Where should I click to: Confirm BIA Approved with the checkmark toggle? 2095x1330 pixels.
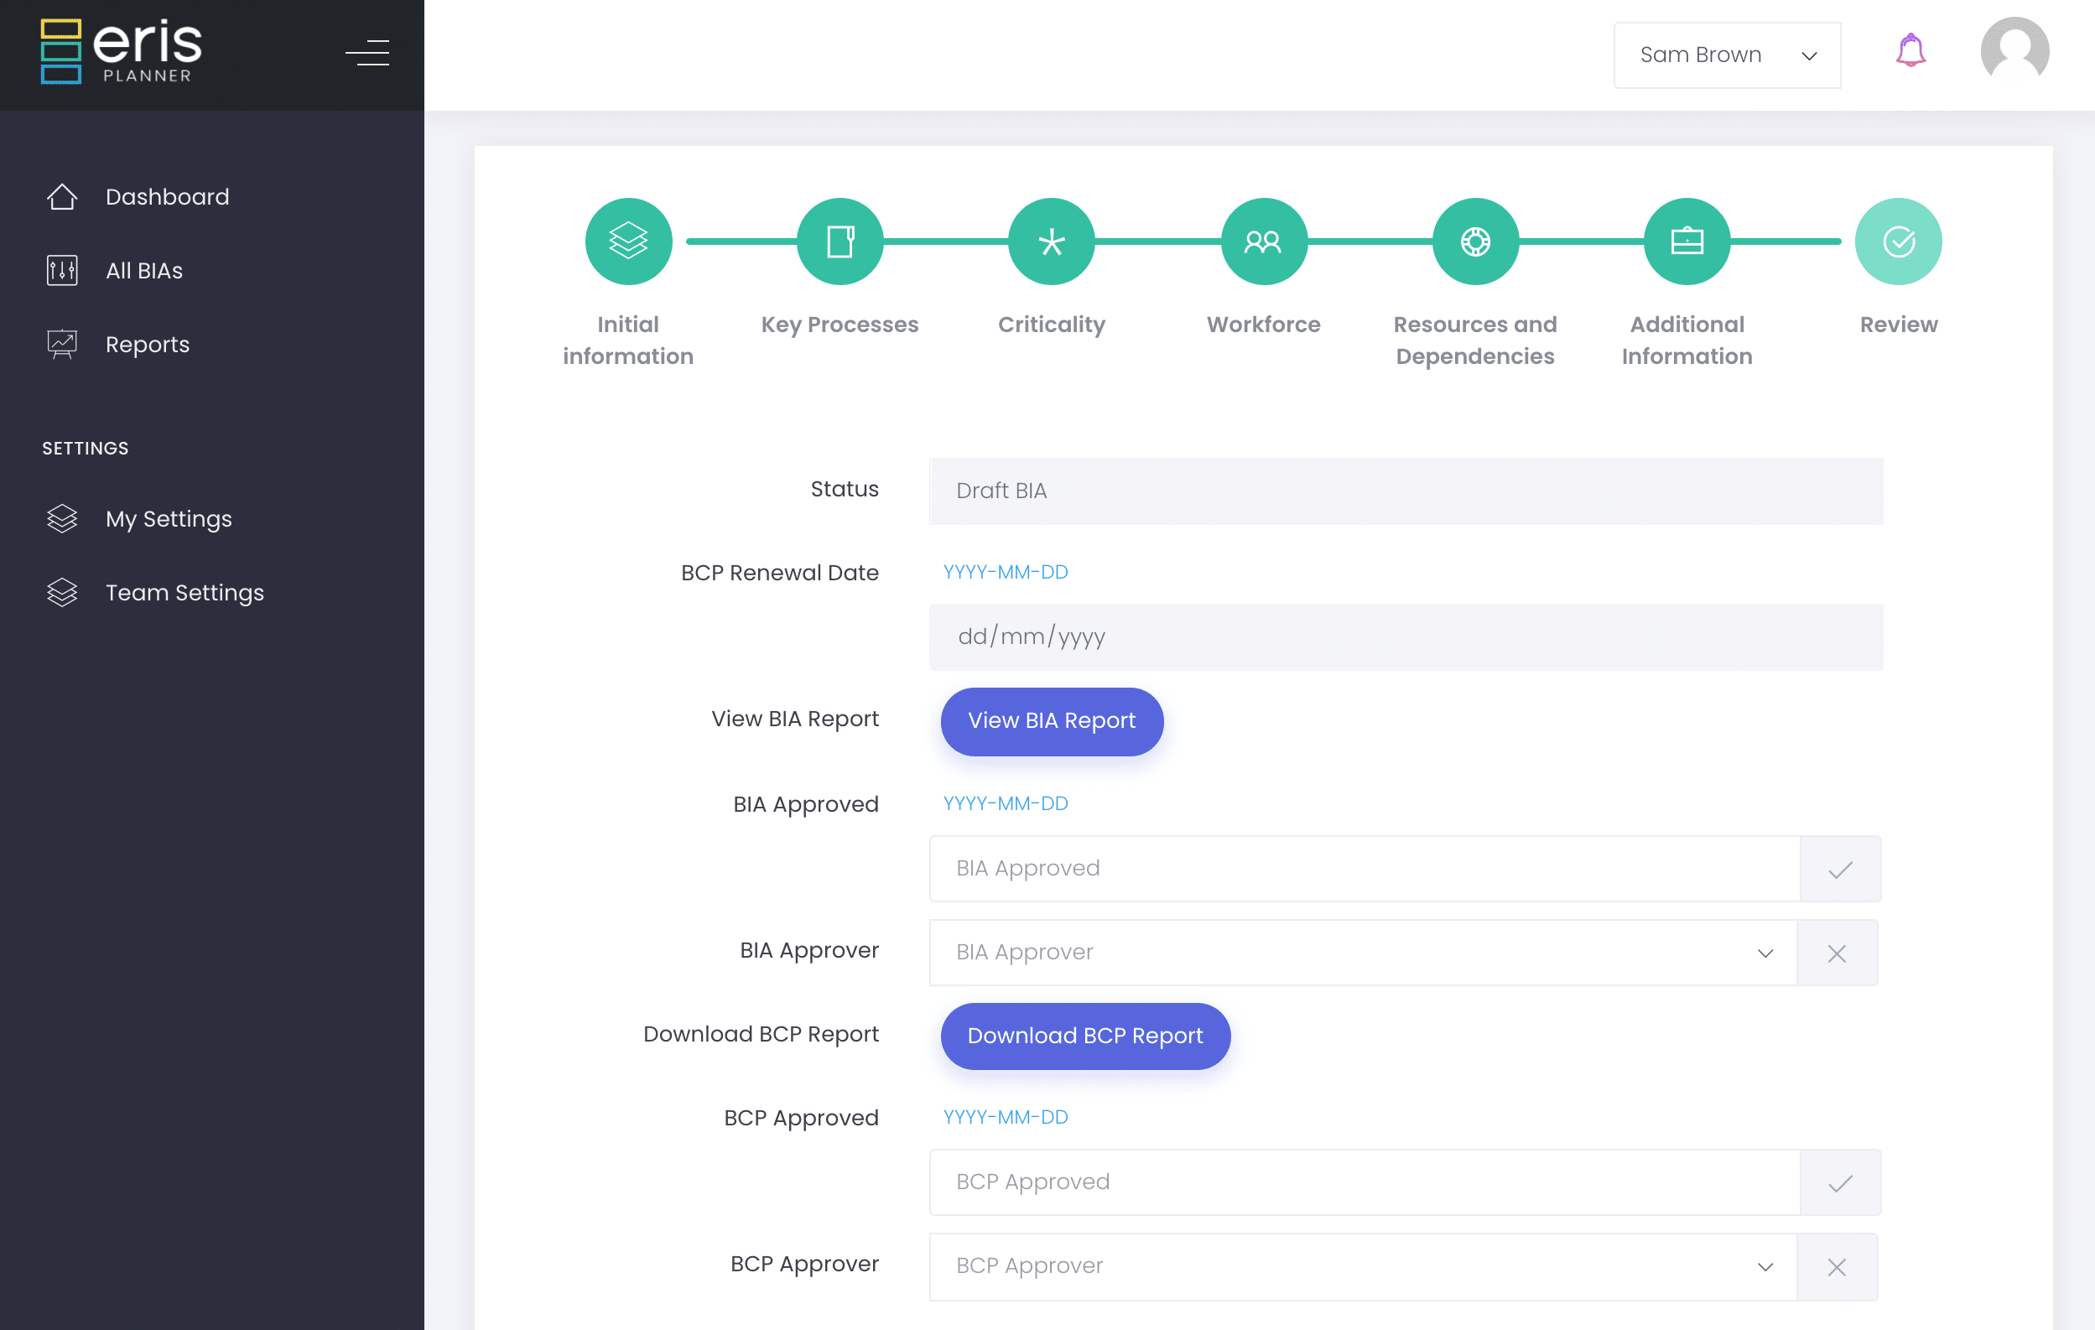pyautogui.click(x=1839, y=868)
